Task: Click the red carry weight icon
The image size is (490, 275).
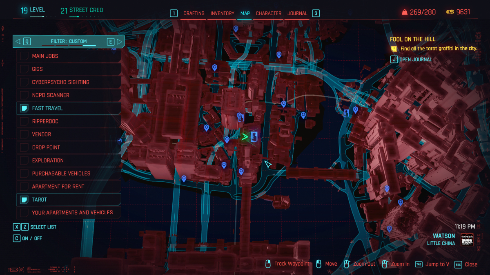Action: click(405, 12)
